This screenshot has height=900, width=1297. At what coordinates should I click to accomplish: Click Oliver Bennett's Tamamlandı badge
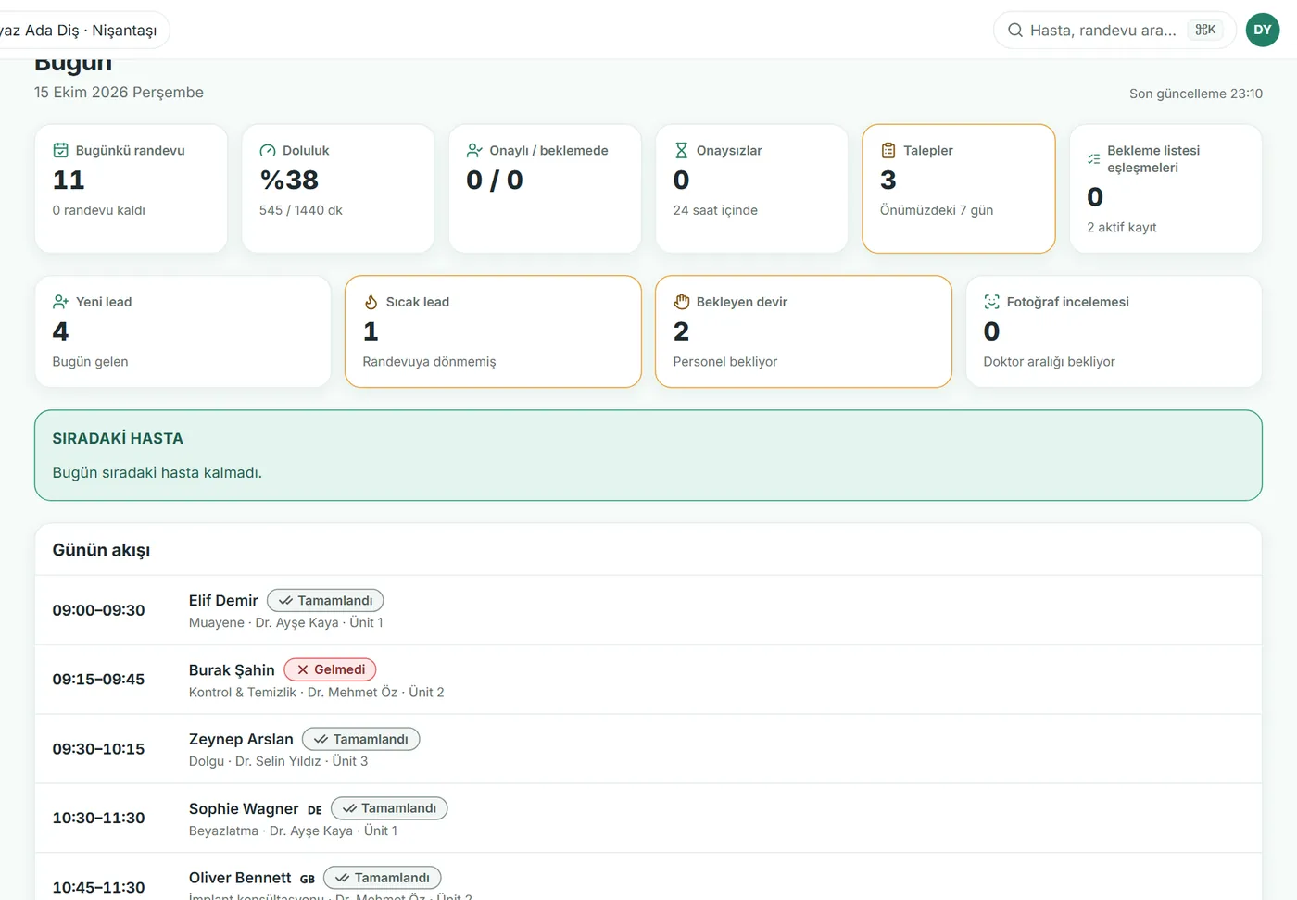point(383,878)
